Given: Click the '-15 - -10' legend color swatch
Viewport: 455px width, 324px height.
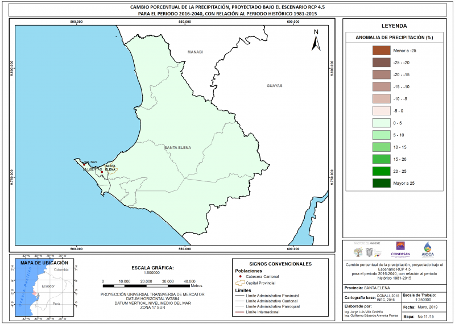Looking at the screenshot, I should 381,87.
